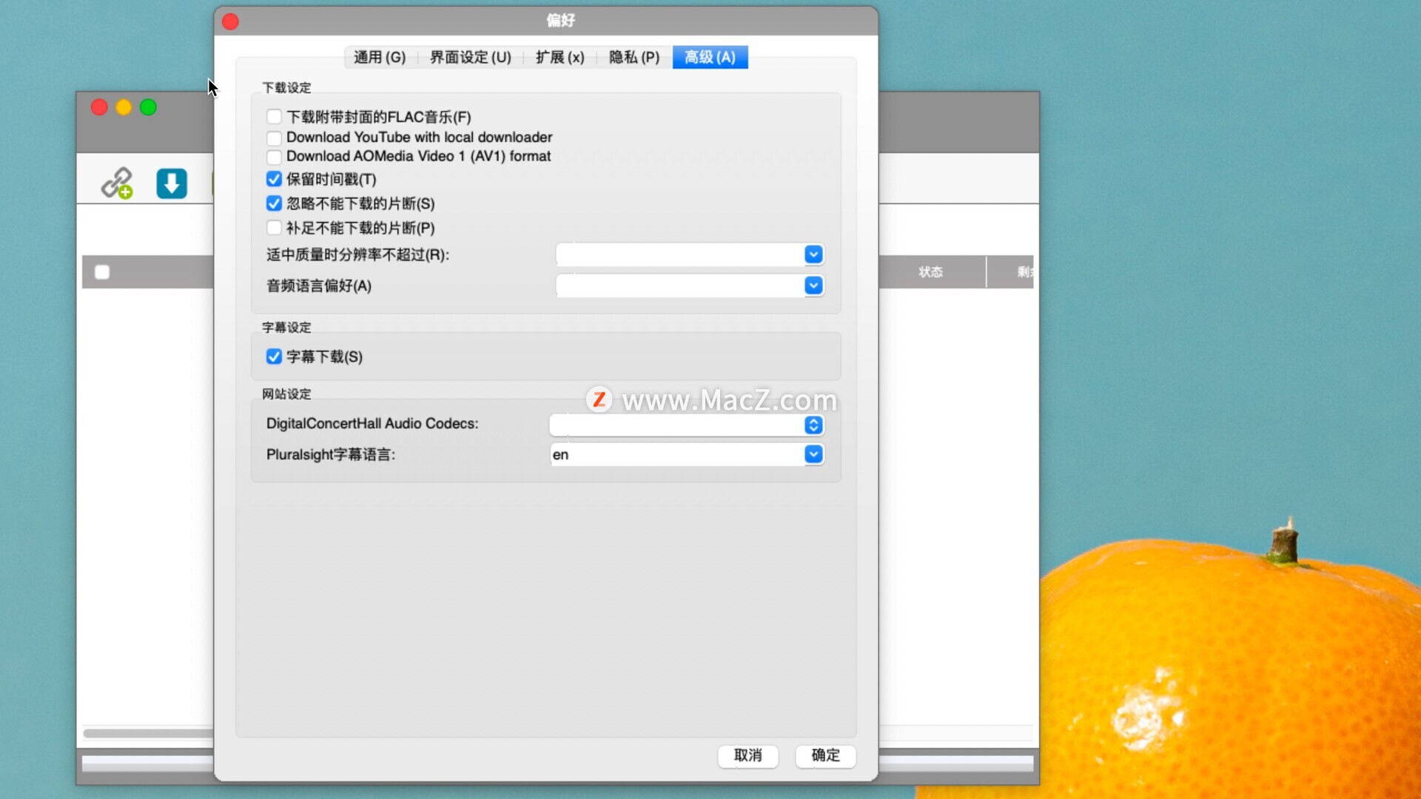Click the 取消 button

point(748,755)
